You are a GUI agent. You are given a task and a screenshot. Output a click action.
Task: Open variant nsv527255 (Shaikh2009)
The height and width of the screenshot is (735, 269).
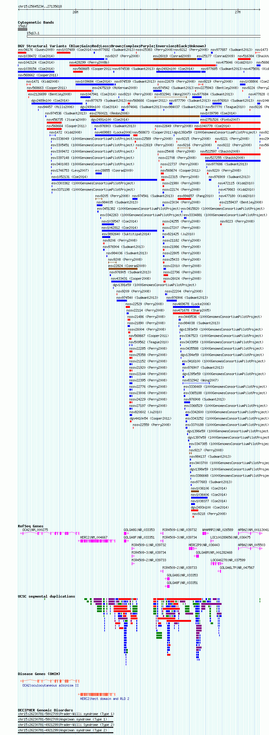(225, 158)
